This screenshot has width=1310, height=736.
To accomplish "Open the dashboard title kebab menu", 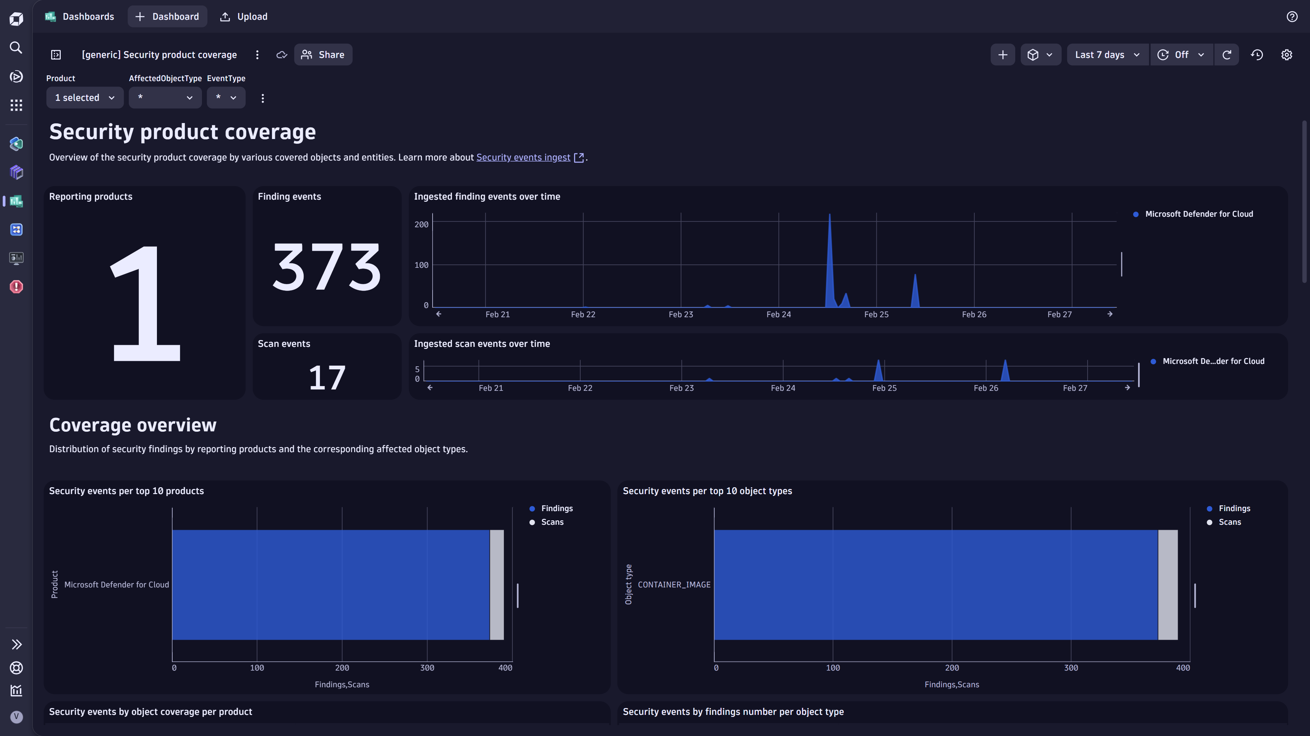I will click(257, 55).
